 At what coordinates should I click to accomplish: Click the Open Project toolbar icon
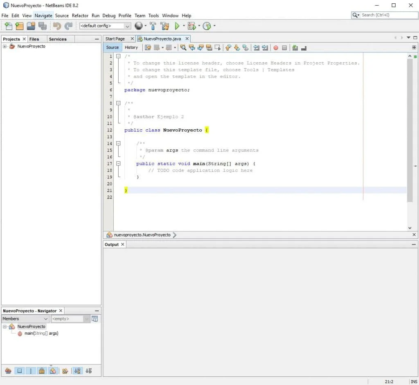pyautogui.click(x=31, y=26)
